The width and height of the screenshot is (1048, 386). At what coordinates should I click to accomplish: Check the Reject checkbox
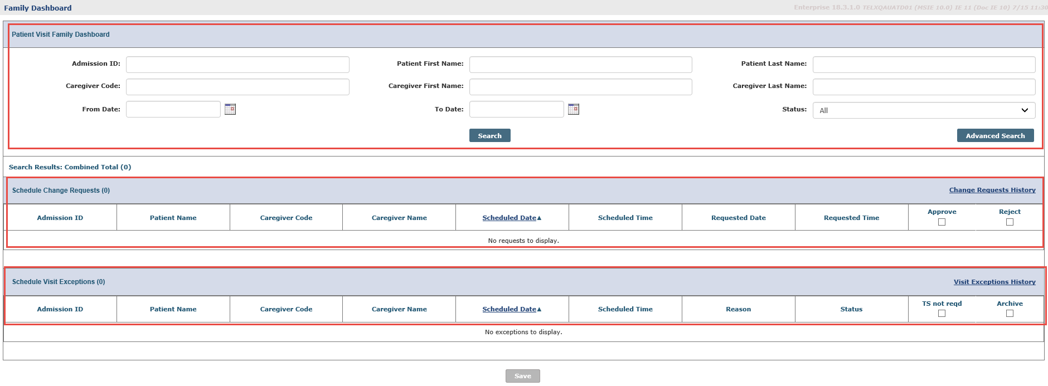coord(1010,222)
